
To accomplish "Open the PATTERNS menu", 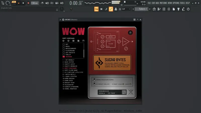I will (163, 3).
